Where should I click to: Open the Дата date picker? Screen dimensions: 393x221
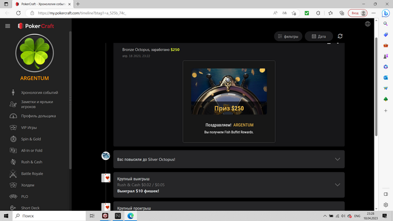[318, 36]
